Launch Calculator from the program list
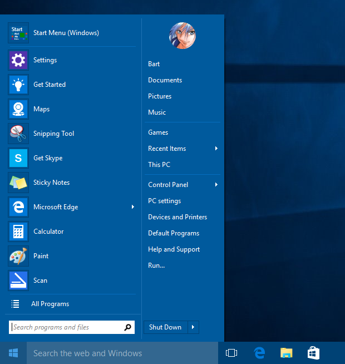The image size is (345, 364). pos(48,232)
